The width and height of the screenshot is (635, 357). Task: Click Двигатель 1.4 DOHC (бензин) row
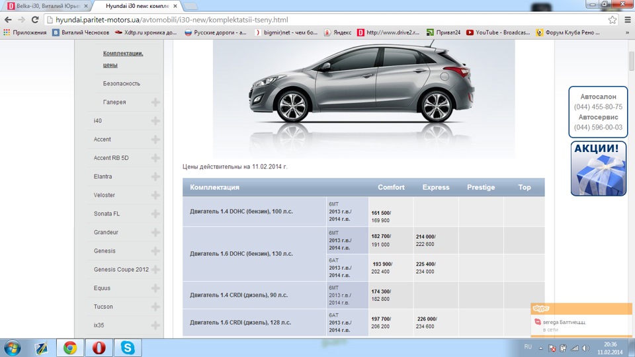(364, 212)
